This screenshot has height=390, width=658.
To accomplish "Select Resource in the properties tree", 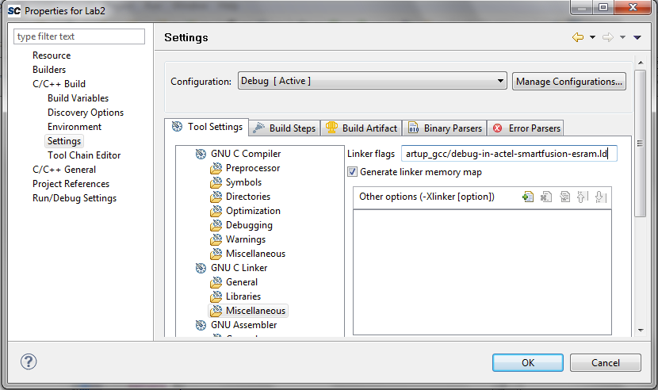I will pyautogui.click(x=52, y=55).
